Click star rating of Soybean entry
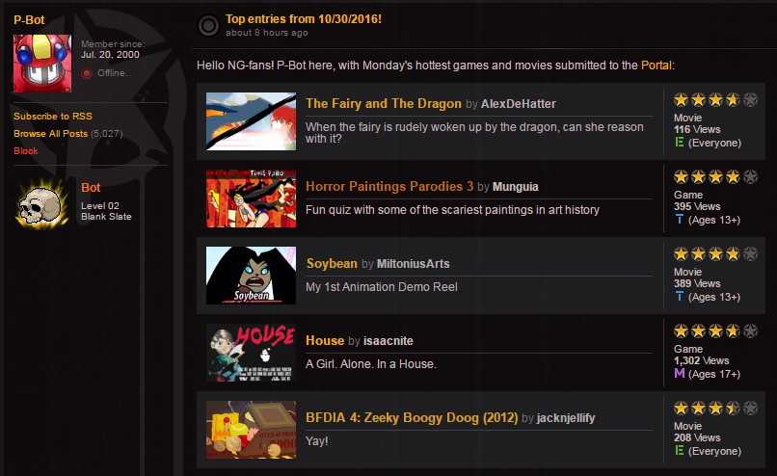This screenshot has height=476, width=777. coord(715,254)
